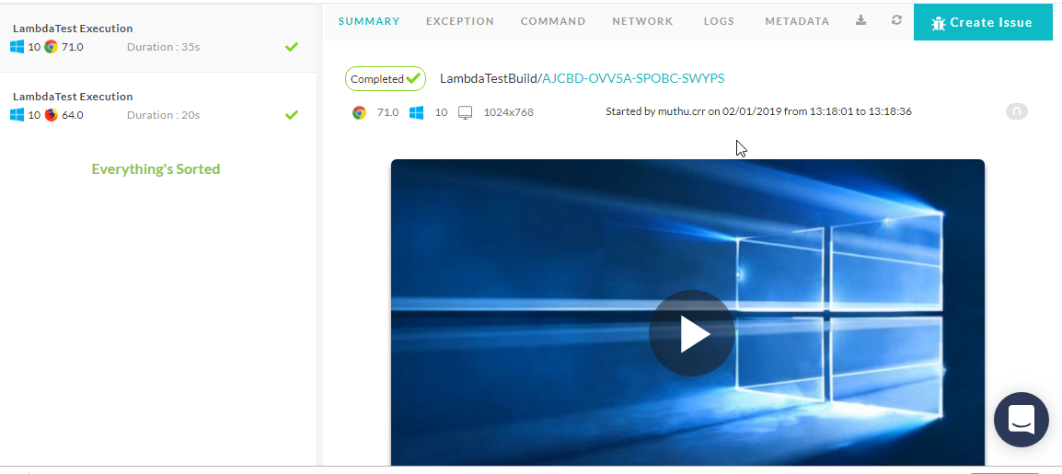Click 'Started by muthu.crr' text
Viewport: 1062px width, 474px height.
pos(654,111)
